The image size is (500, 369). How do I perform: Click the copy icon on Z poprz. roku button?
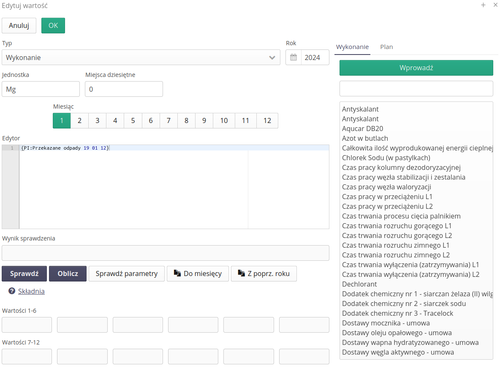tap(241, 273)
